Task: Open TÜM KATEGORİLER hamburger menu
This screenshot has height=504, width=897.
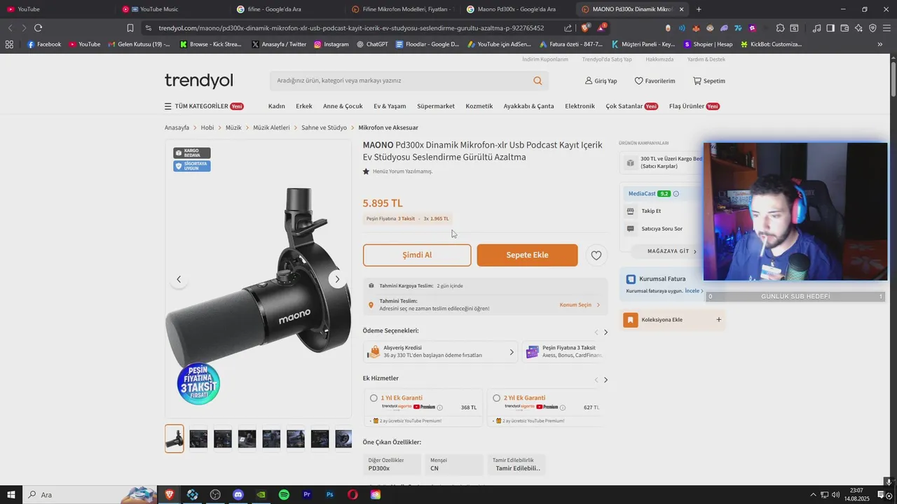Action: 204,106
